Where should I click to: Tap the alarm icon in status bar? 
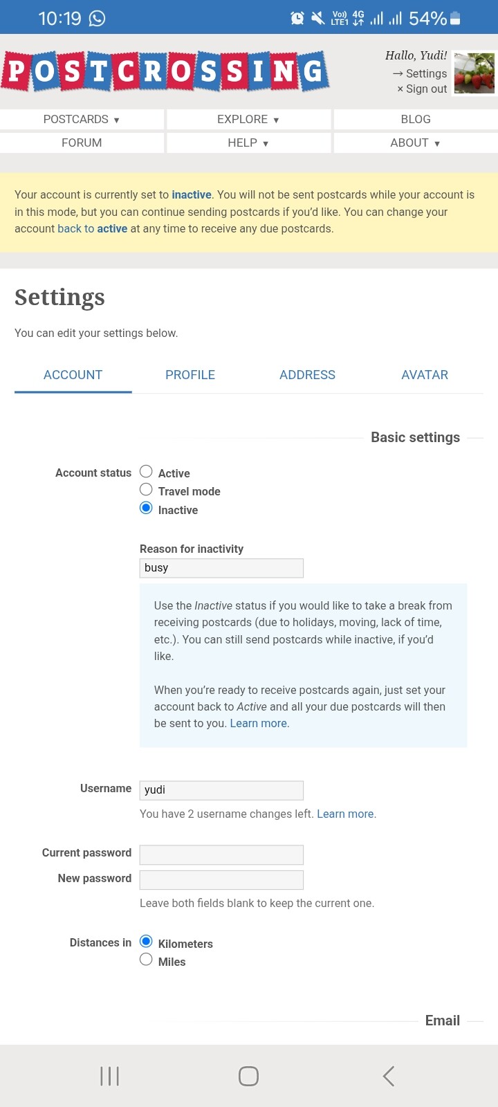pos(297,18)
